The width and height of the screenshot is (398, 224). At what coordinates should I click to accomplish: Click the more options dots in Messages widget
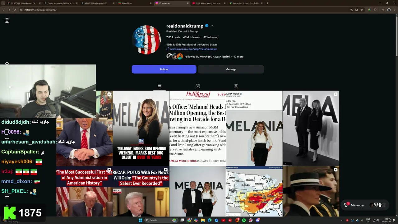pyautogui.click(x=384, y=205)
